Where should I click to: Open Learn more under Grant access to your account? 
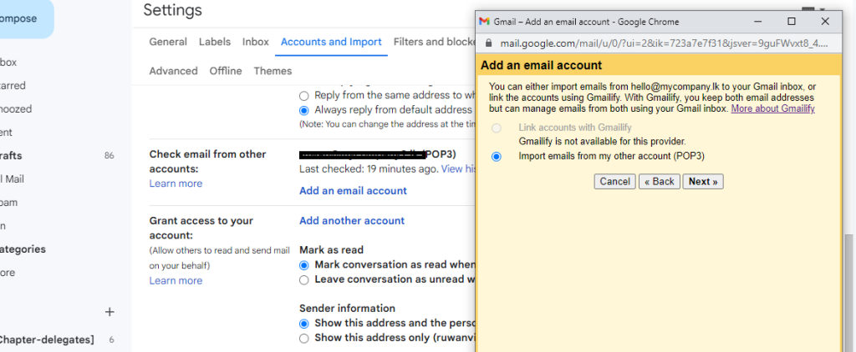176,280
